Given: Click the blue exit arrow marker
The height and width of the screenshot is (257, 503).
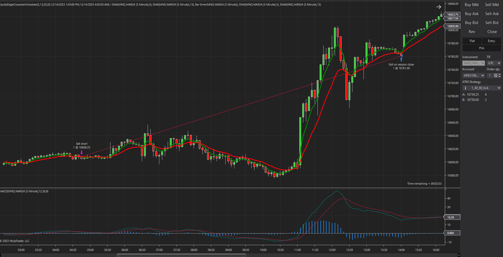Looking at the screenshot, I should pyautogui.click(x=401, y=59).
